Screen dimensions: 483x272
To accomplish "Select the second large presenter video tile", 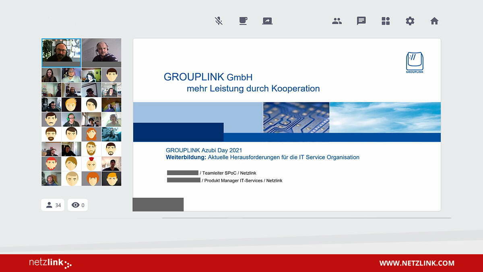I will pyautogui.click(x=101, y=53).
